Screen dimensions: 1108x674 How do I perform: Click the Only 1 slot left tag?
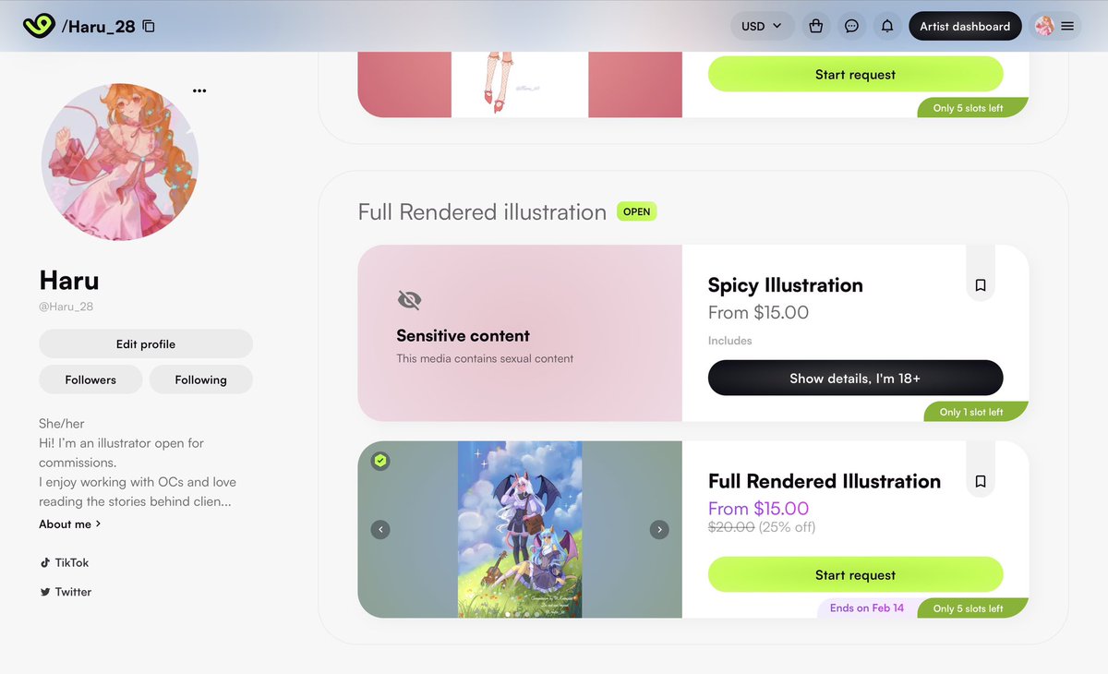pyautogui.click(x=975, y=412)
